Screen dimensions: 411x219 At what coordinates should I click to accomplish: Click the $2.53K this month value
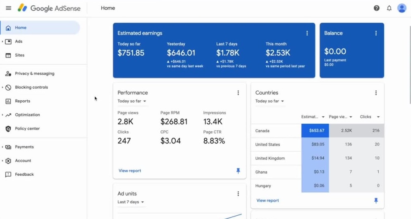click(x=278, y=53)
